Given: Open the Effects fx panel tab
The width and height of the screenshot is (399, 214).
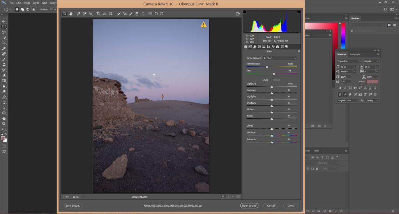Looking at the screenshot, I should pyautogui.click(x=273, y=47).
